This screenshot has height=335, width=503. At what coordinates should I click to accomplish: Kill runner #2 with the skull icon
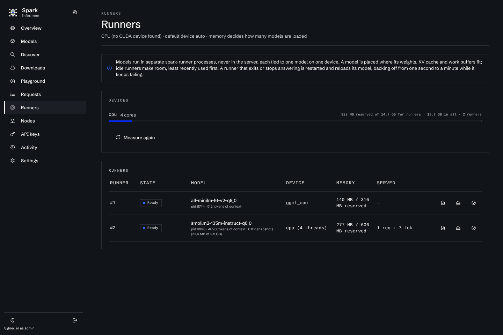pyautogui.click(x=474, y=228)
